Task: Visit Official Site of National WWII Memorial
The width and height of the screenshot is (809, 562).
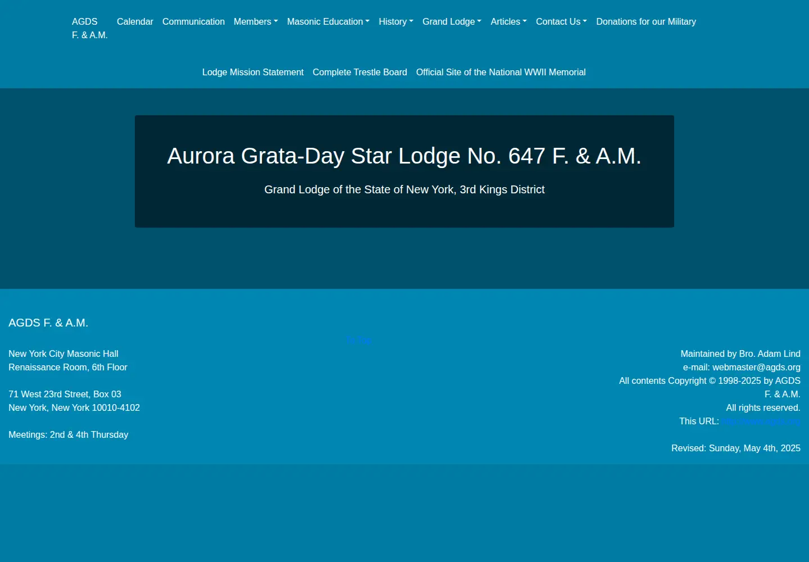Action: pyautogui.click(x=501, y=72)
